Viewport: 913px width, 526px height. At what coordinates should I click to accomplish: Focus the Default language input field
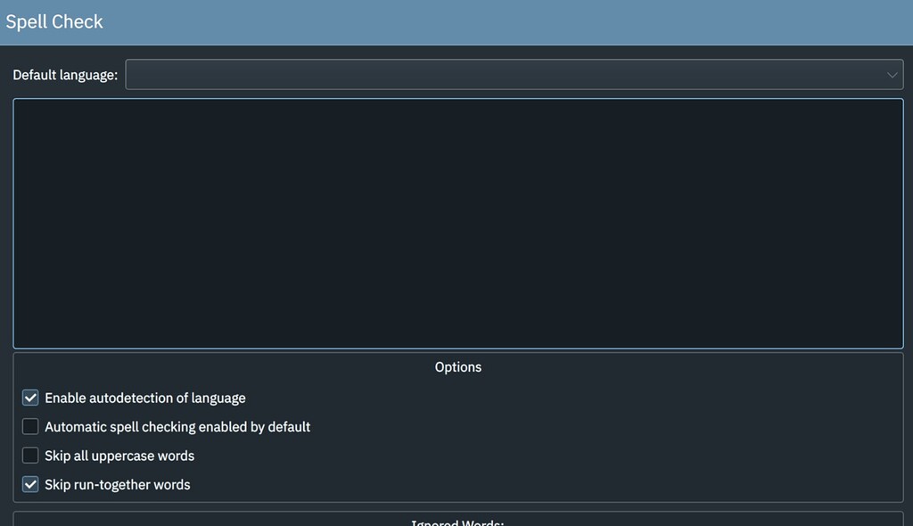513,74
